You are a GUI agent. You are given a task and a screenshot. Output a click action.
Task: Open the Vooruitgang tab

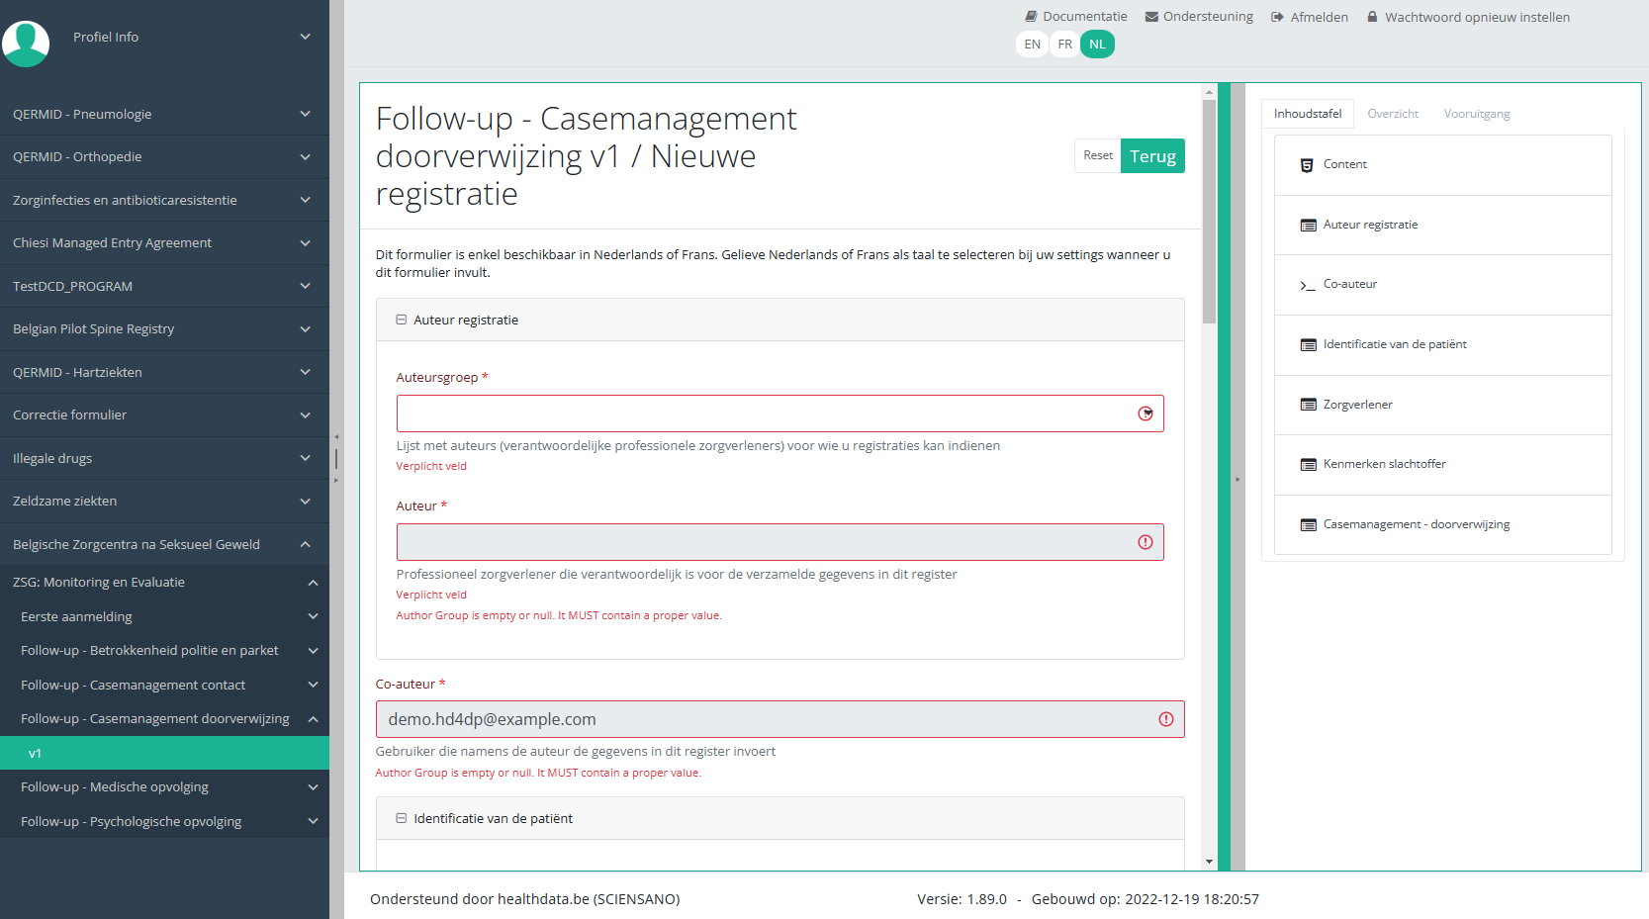click(1476, 114)
